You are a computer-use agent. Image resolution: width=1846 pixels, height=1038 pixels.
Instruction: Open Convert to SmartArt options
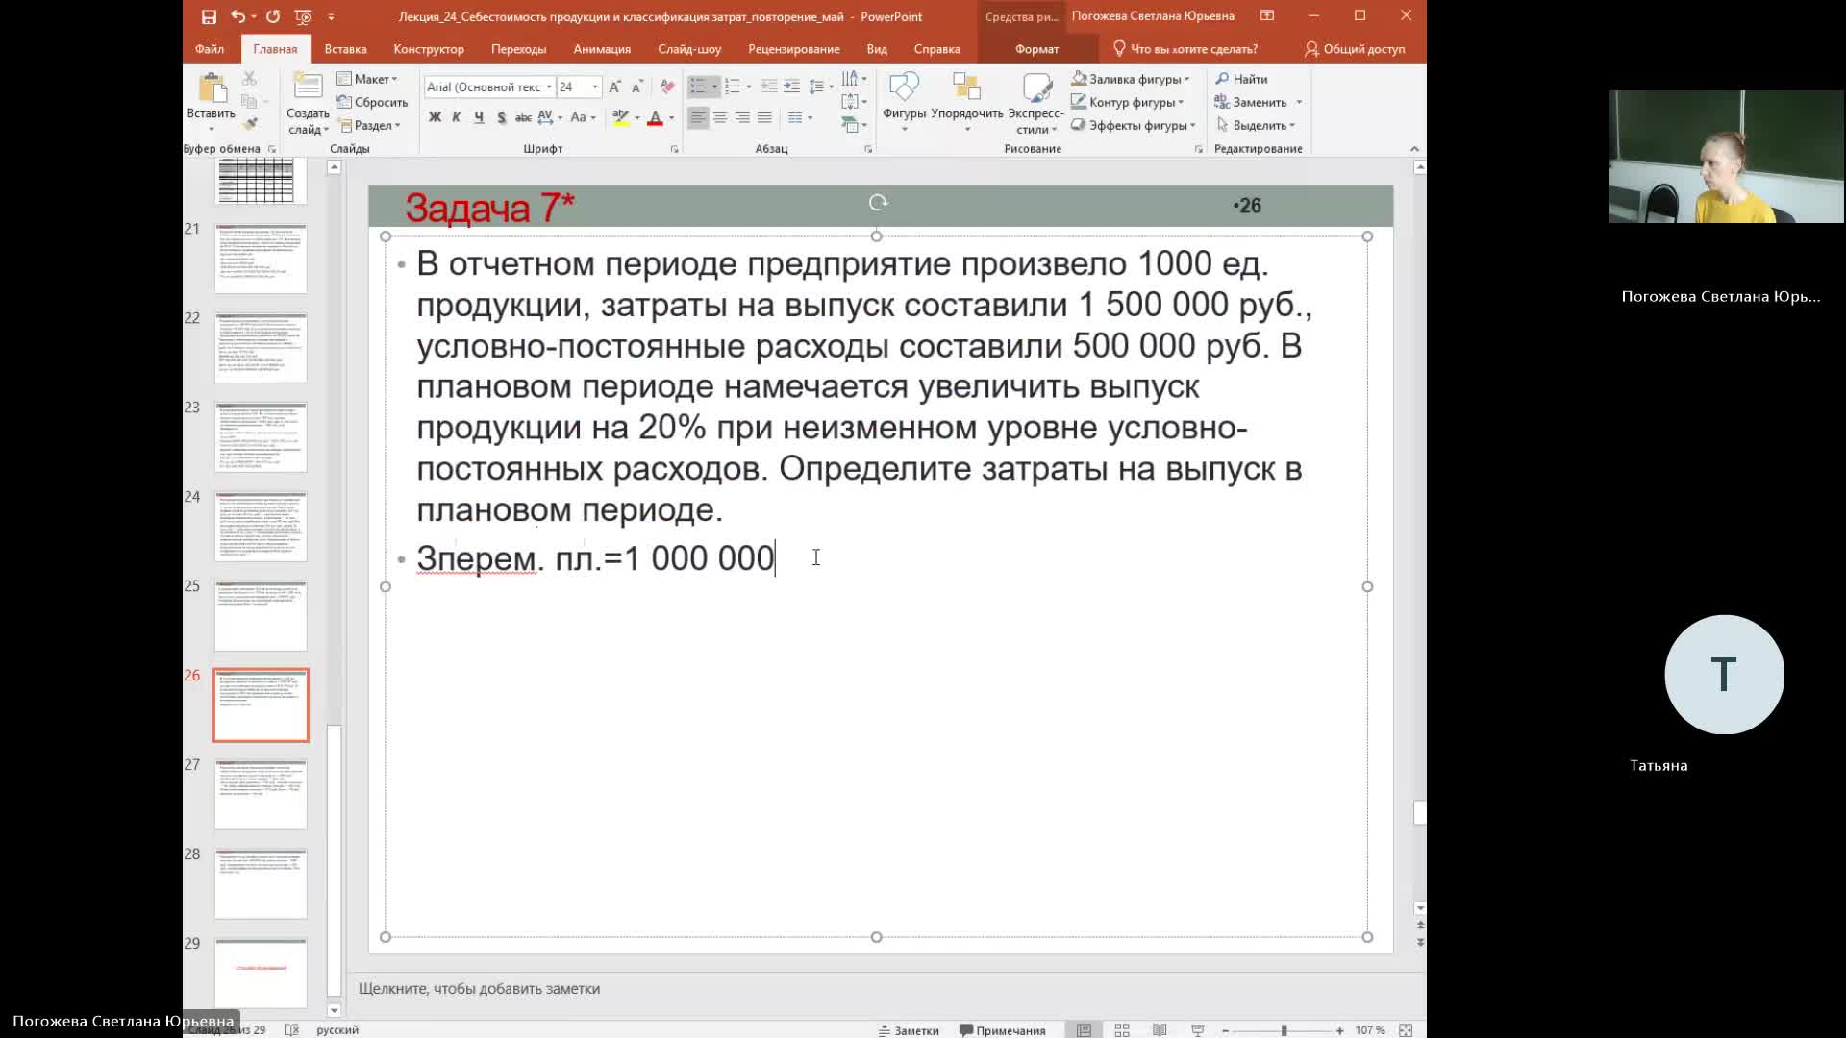click(854, 125)
